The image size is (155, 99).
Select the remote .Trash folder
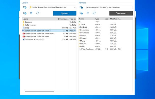(100, 24)
